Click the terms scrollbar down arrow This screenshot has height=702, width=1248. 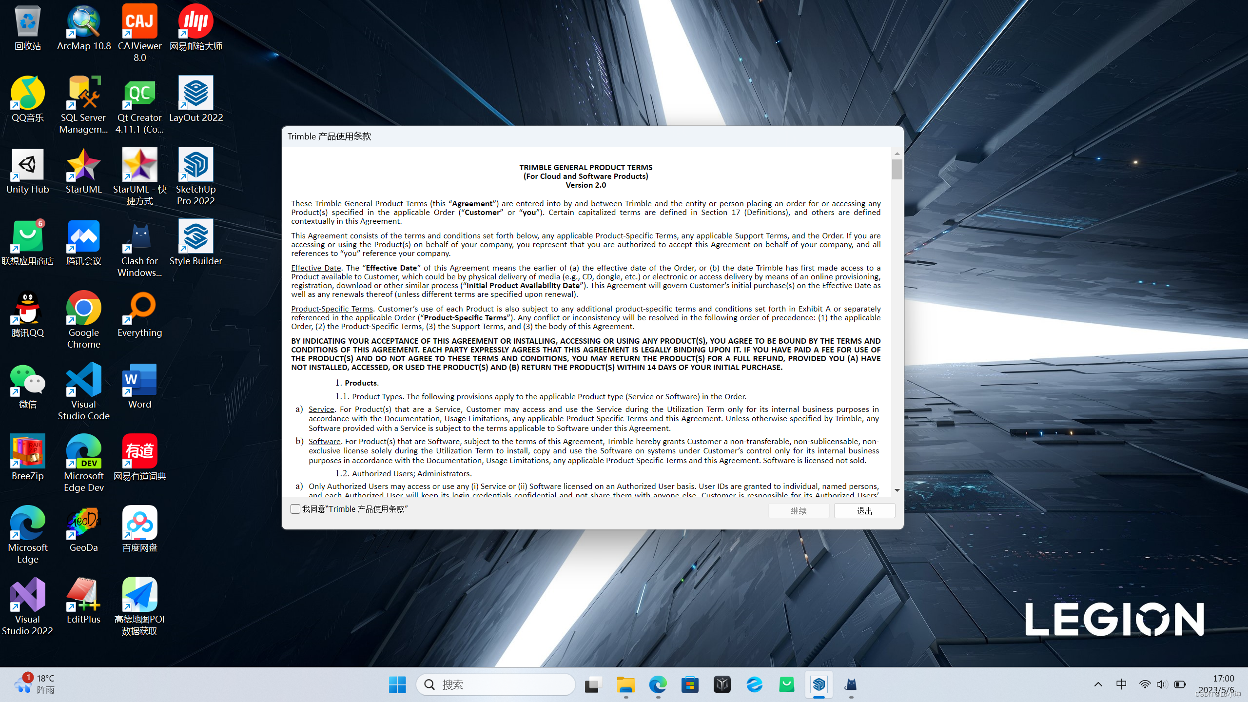click(x=897, y=490)
